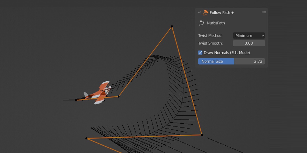Click the Normal Size 2.72 value
Screen dimensions: 307x153
tap(258, 61)
